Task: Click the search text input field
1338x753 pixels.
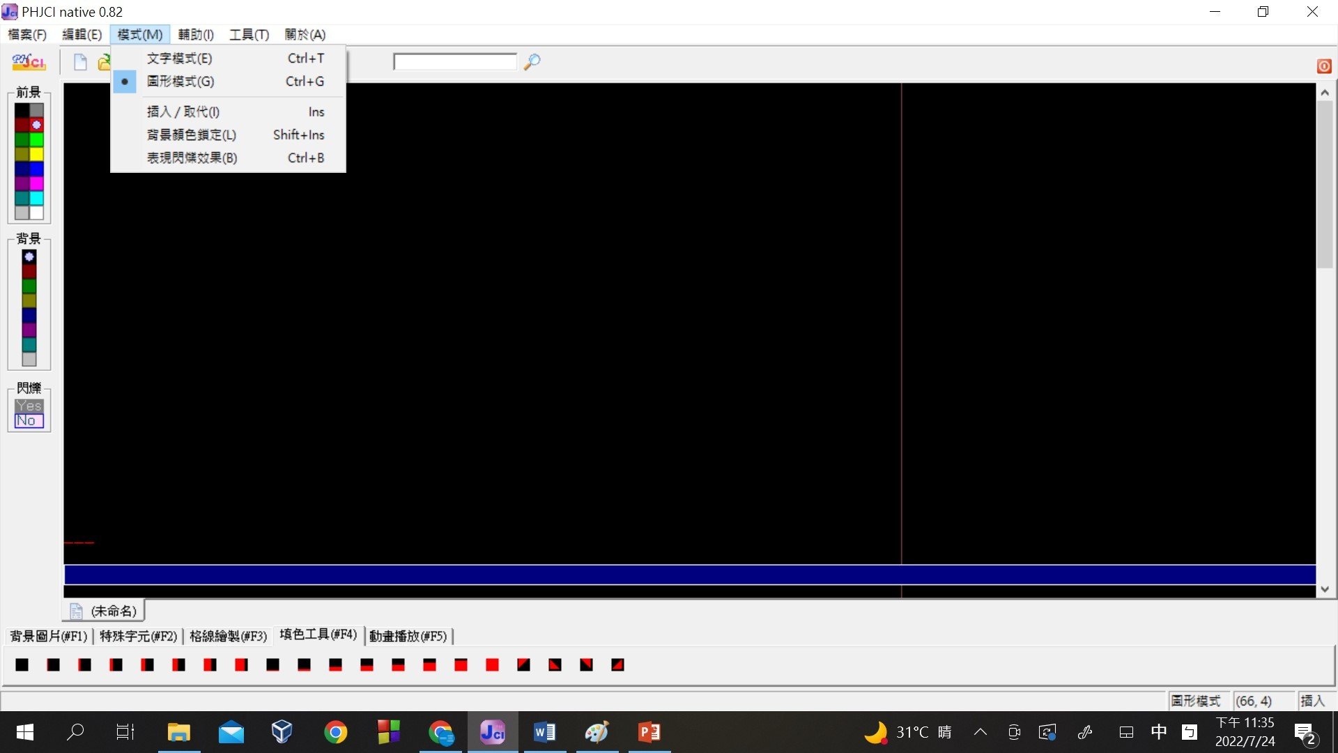Action: coord(454,62)
